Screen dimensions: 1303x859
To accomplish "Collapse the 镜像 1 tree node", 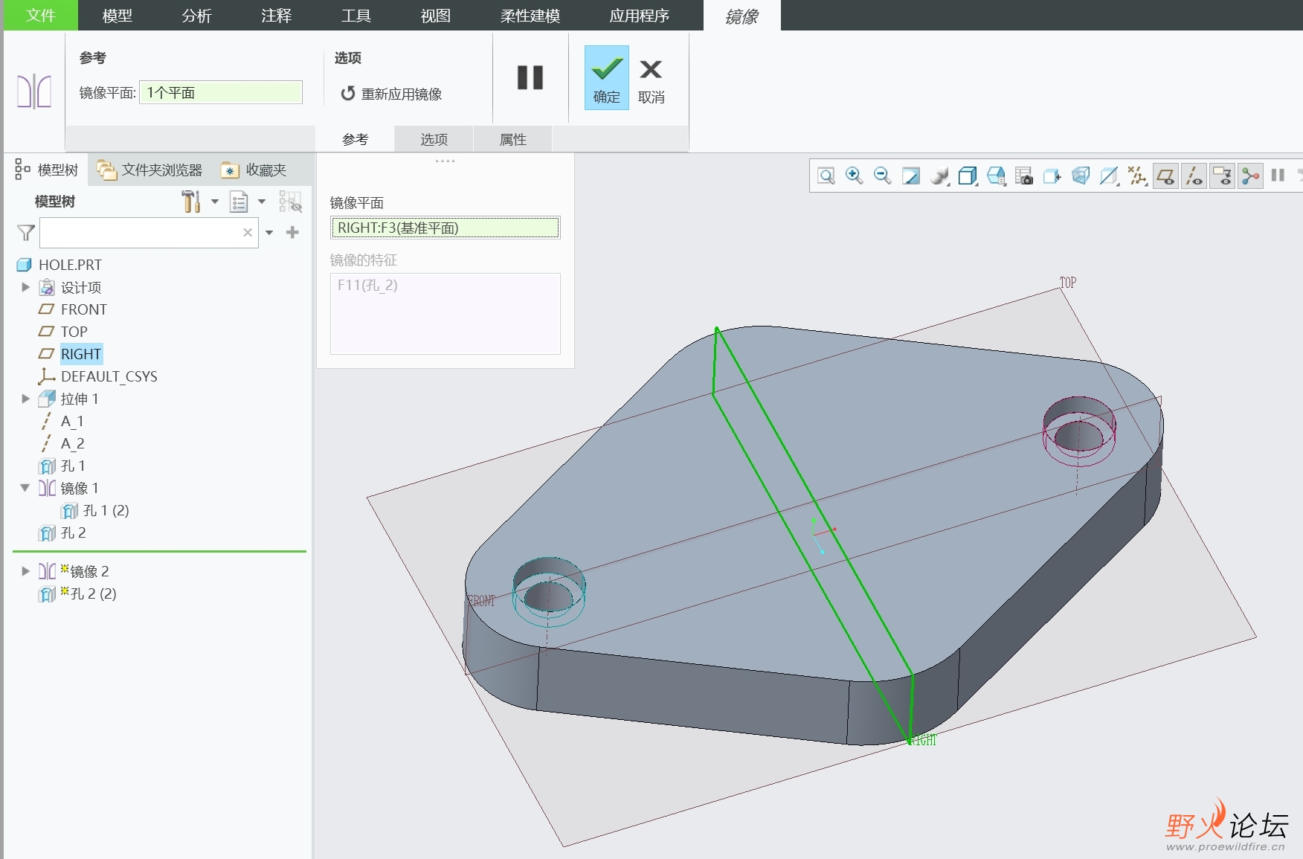I will coord(25,488).
